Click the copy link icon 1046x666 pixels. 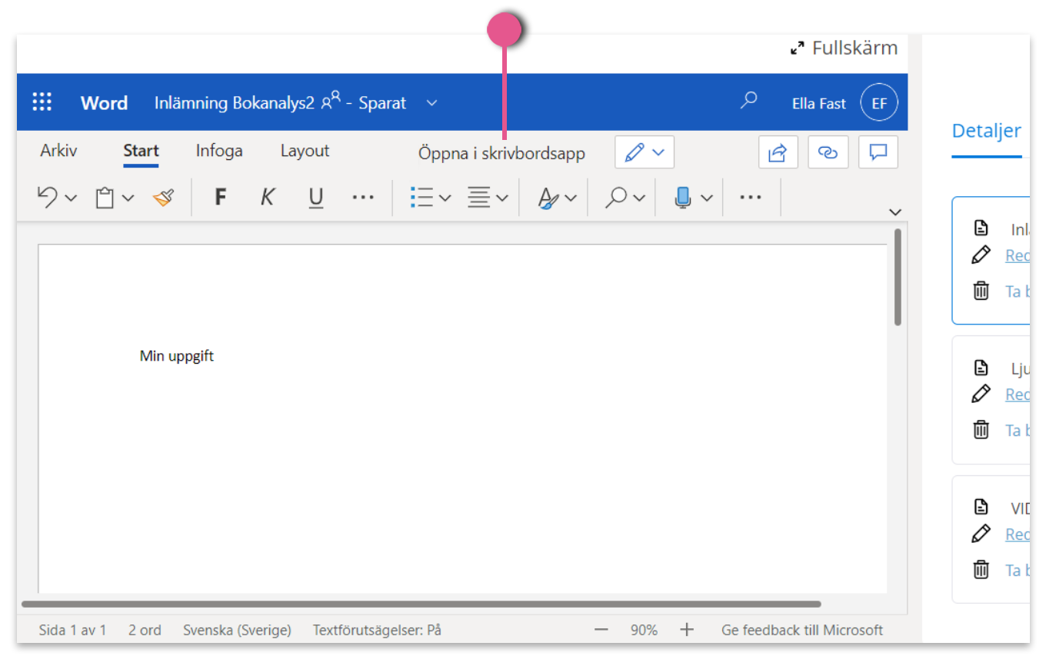coord(828,152)
